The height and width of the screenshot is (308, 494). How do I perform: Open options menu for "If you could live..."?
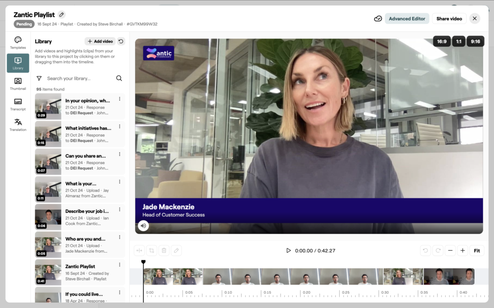click(x=120, y=293)
